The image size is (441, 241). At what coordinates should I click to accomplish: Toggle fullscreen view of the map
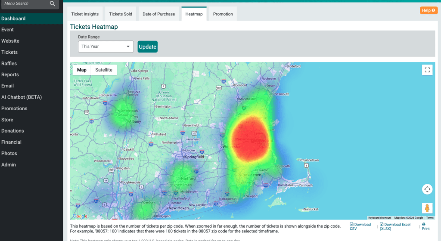(x=427, y=70)
